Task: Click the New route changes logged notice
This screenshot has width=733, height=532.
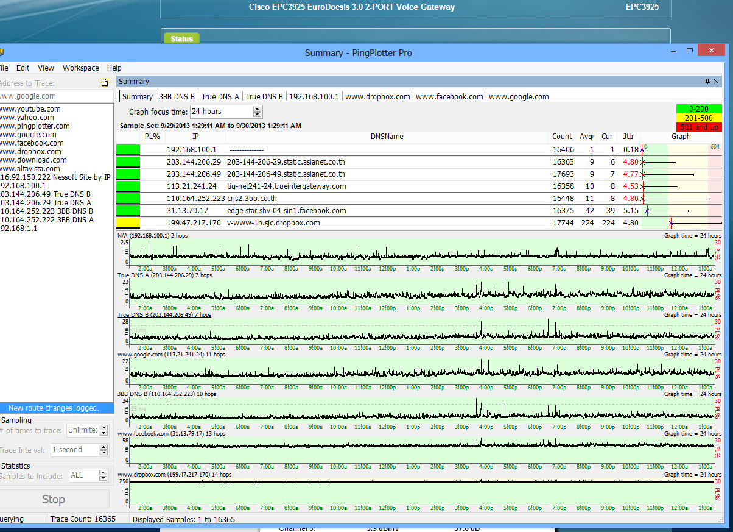Action: pos(54,408)
